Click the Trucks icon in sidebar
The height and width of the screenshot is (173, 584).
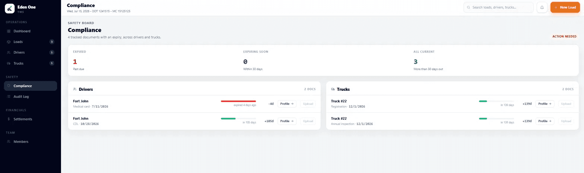click(x=9, y=63)
